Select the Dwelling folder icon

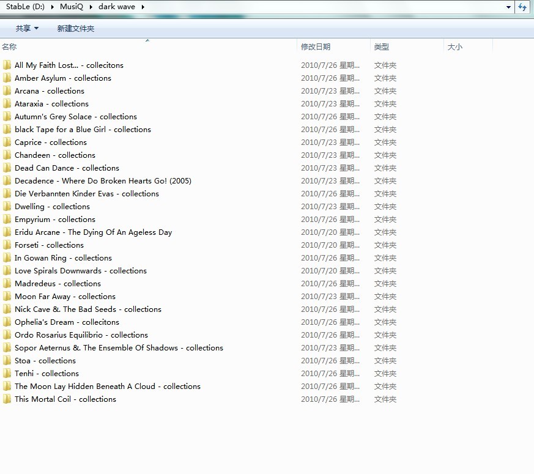pyautogui.click(x=7, y=206)
